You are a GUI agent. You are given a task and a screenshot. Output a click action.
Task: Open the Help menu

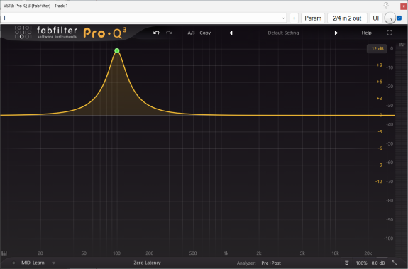(366, 33)
